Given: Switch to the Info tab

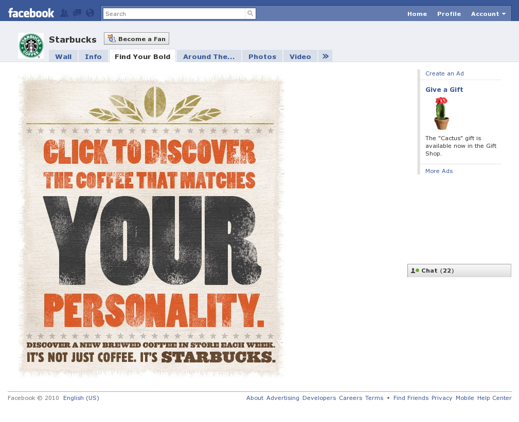Looking at the screenshot, I should 93,56.
